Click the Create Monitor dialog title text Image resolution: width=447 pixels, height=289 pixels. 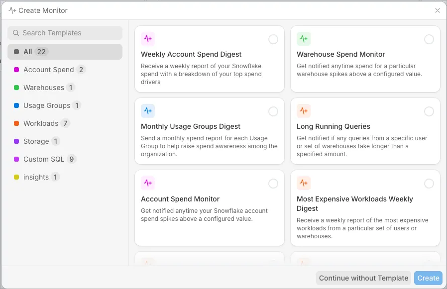click(x=43, y=10)
